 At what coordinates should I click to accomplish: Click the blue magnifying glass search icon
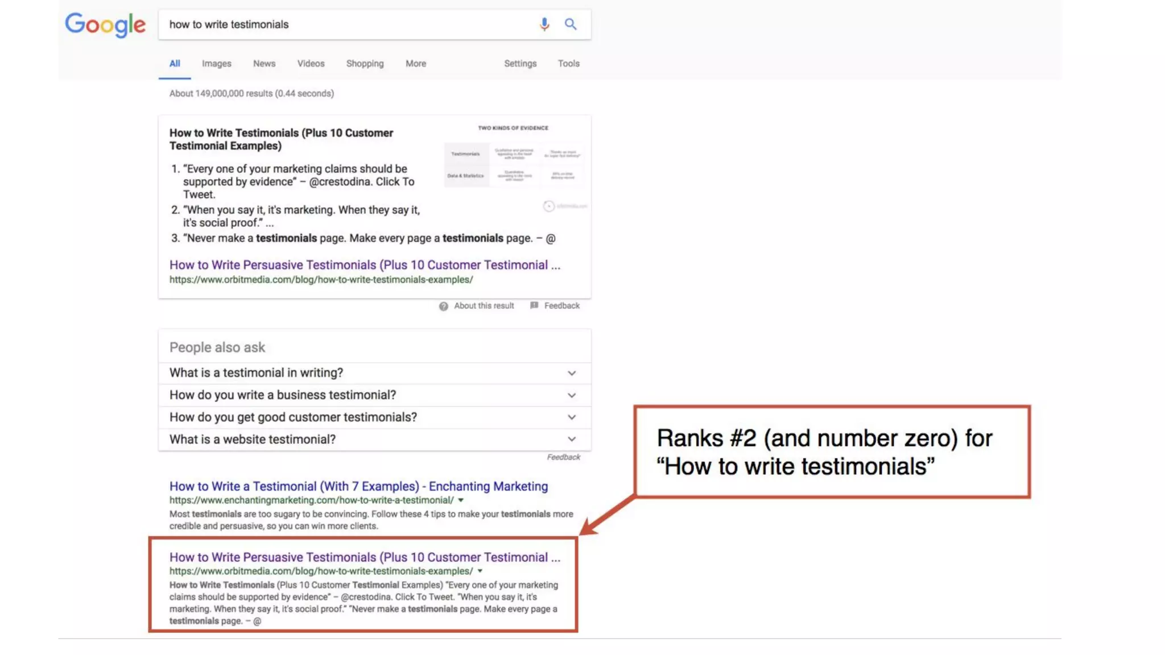coord(570,24)
